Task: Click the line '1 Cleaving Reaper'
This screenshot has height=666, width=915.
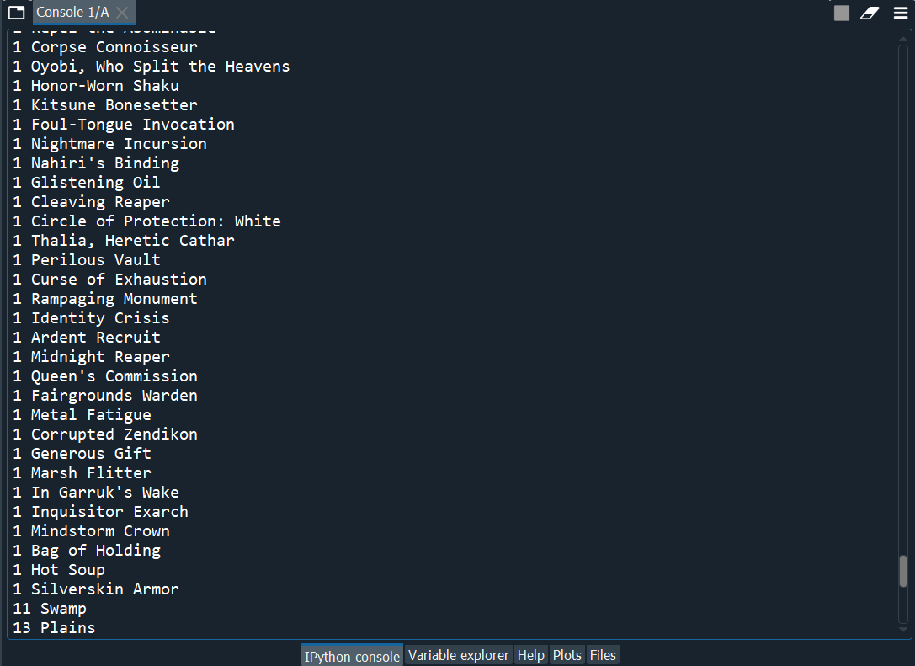Action: pyautogui.click(x=92, y=201)
